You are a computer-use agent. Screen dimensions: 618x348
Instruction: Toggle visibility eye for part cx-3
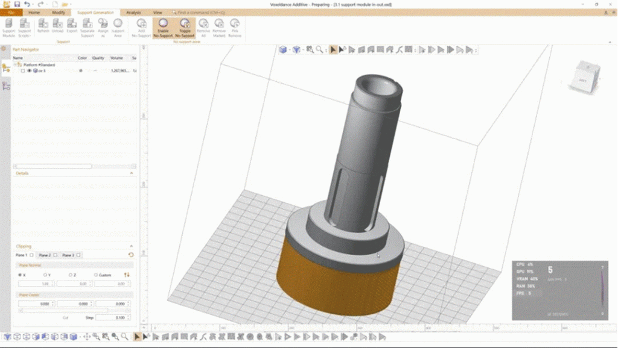click(x=29, y=71)
